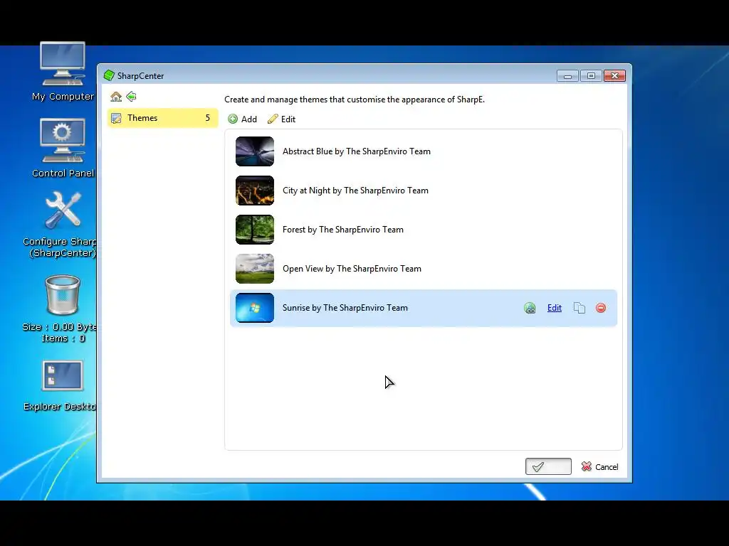Screen dimensions: 729x546
Task: Click the Edit pencil toolbar button
Action: point(281,119)
